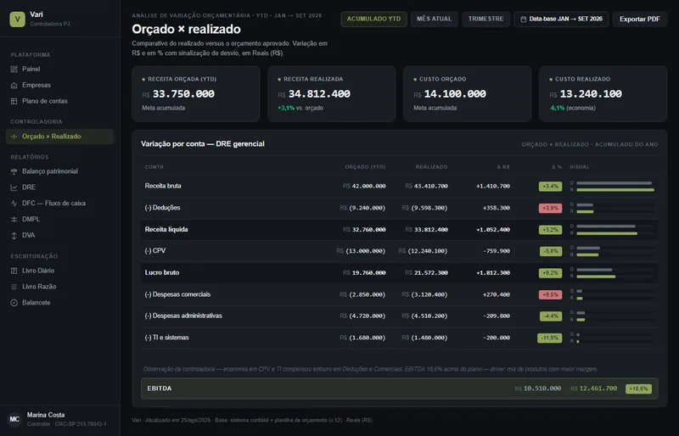Click the Receita Realizada card
679x436 pixels.
point(332,93)
